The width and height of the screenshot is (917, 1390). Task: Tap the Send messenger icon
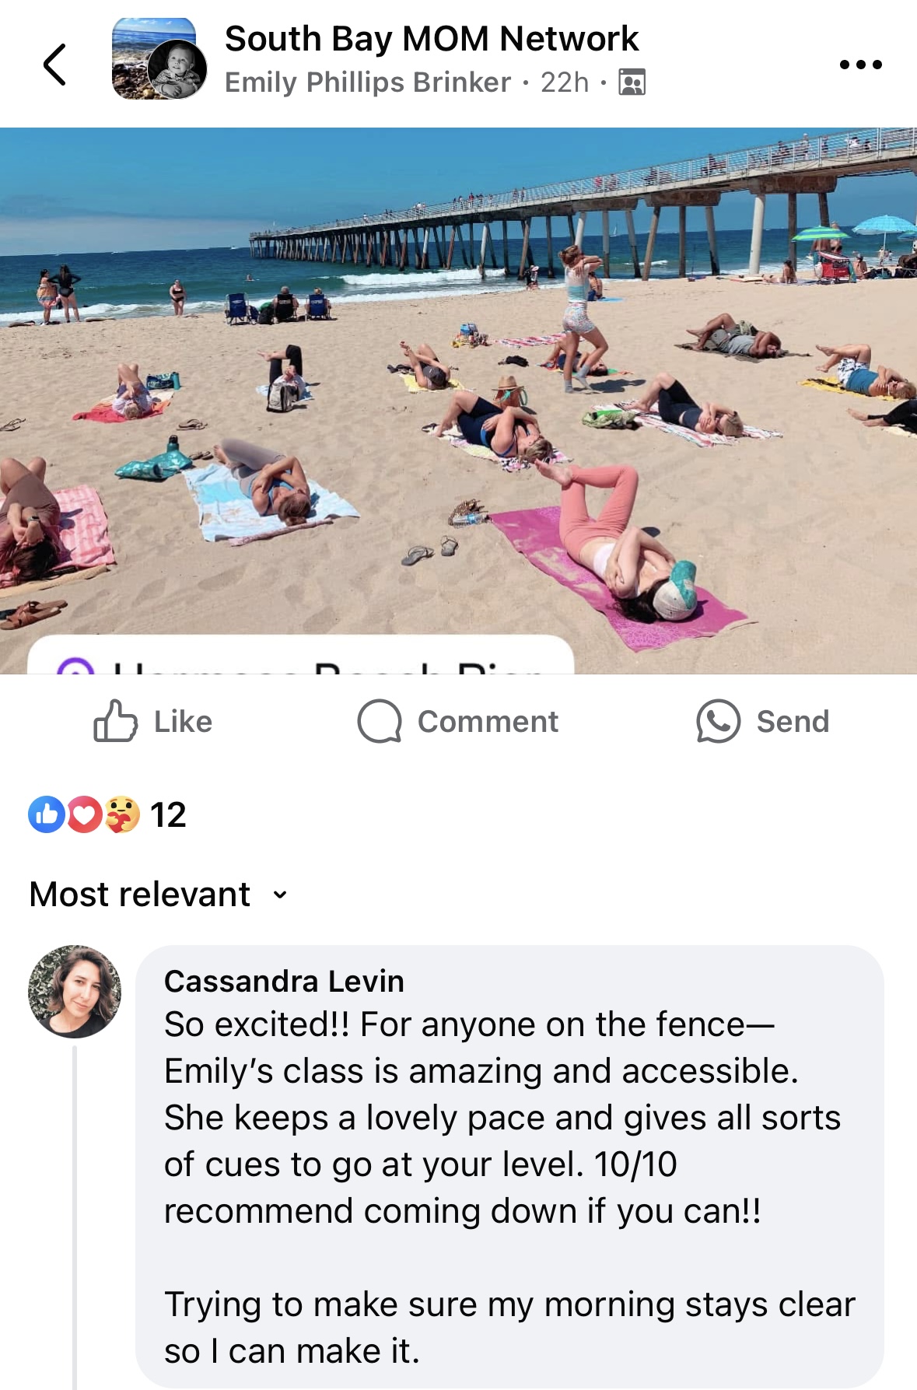pos(718,721)
